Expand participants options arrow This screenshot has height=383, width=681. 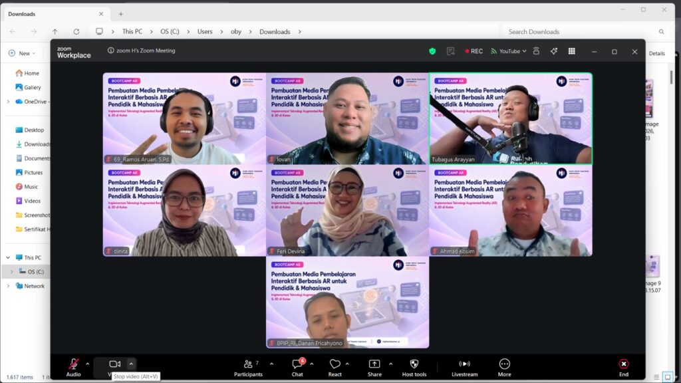pyautogui.click(x=271, y=364)
